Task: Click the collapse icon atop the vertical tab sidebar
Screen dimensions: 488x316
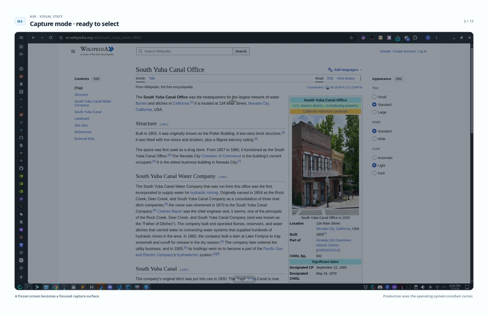Action: pyautogui.click(x=21, y=38)
